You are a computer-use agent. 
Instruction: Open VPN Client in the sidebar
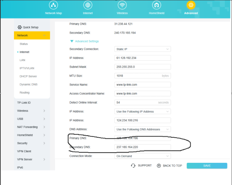[24, 151]
